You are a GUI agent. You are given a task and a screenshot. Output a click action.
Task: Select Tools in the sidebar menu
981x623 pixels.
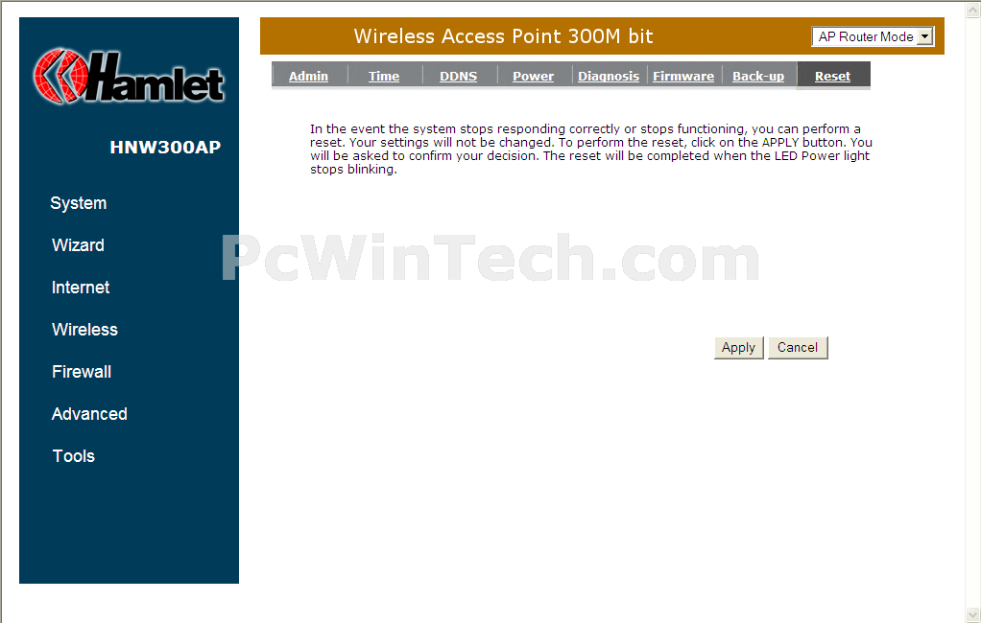(x=74, y=456)
